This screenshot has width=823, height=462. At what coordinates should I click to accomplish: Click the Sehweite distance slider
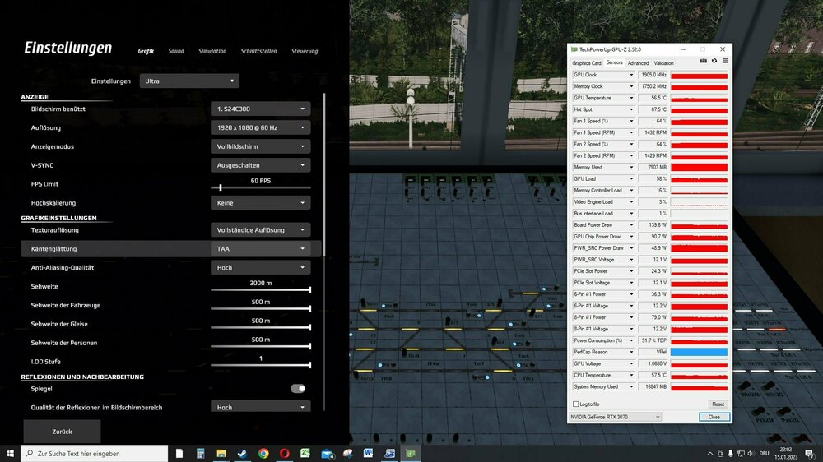[x=260, y=289]
